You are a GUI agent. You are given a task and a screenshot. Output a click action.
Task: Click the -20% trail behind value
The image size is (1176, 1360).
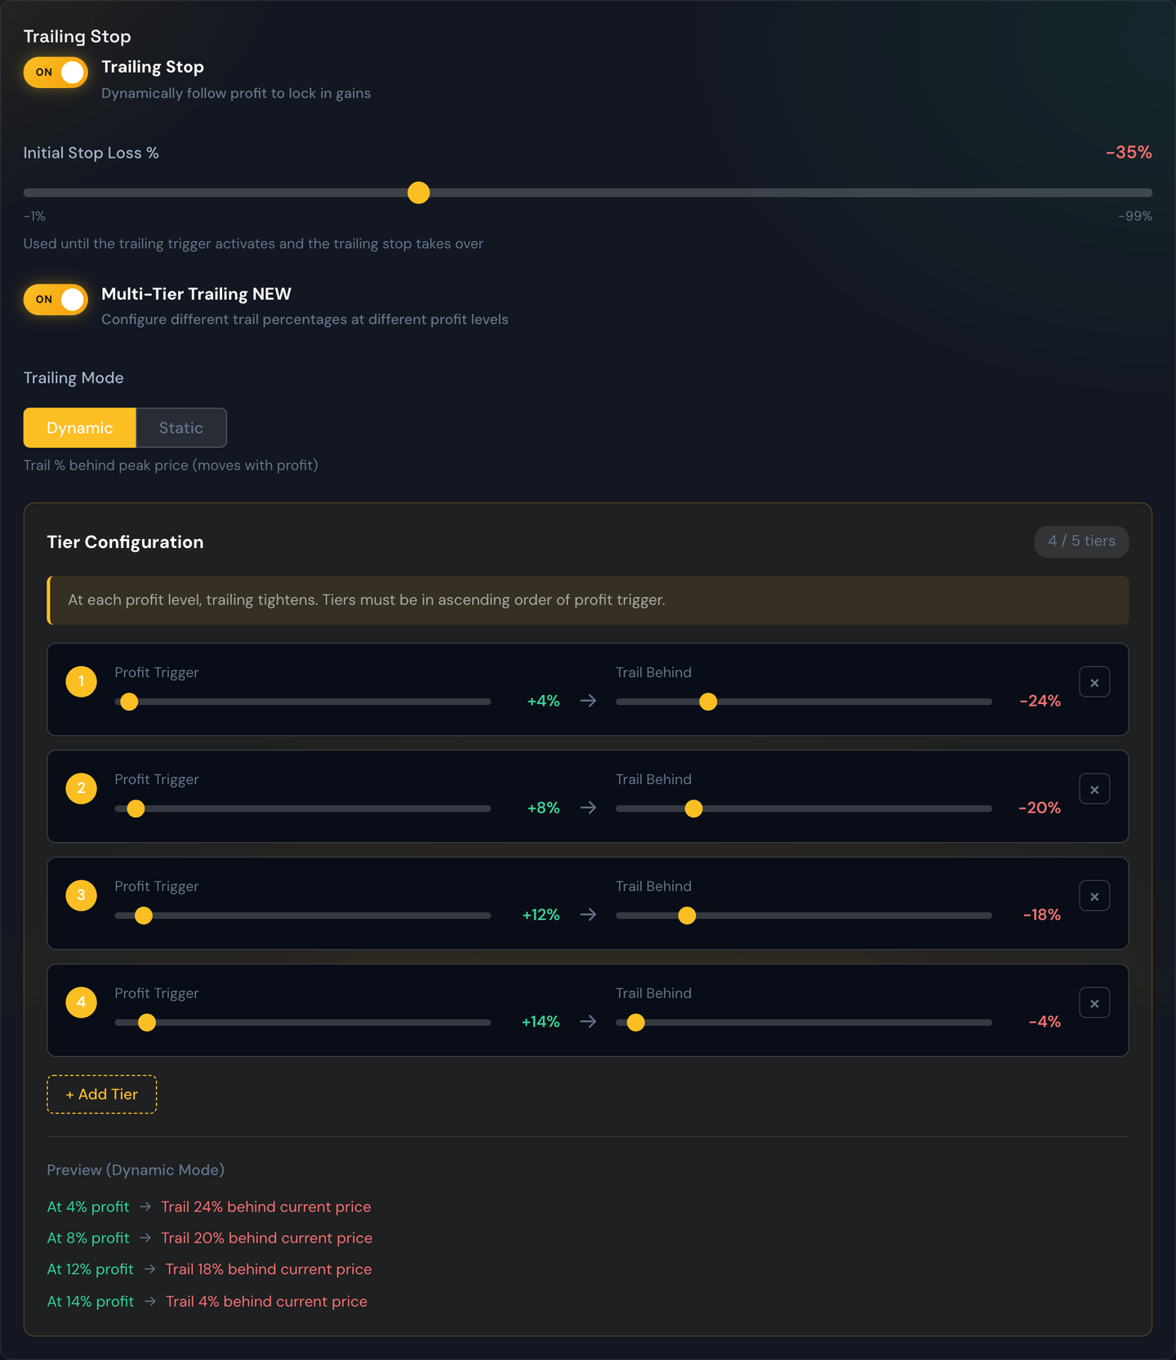[1040, 808]
